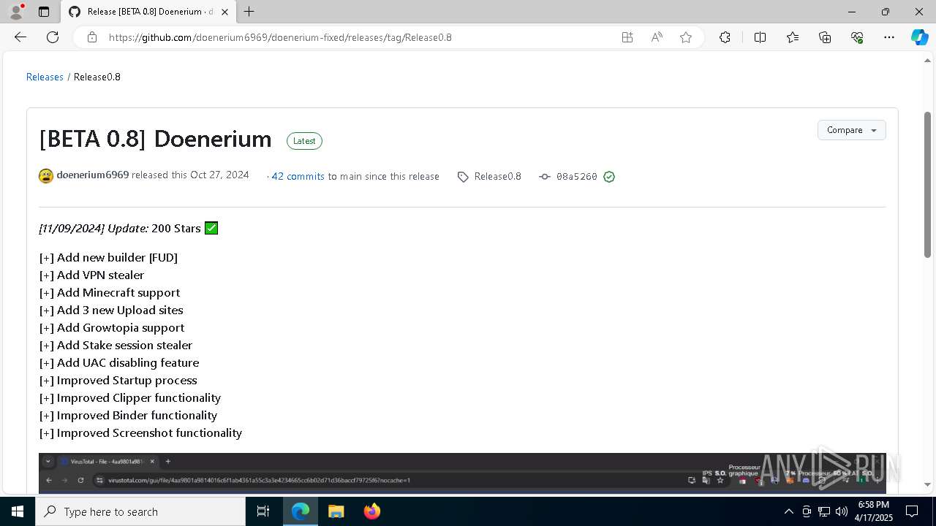Click the page vertical scrollbar thumb
Screen dimensions: 936x526
coord(927,185)
